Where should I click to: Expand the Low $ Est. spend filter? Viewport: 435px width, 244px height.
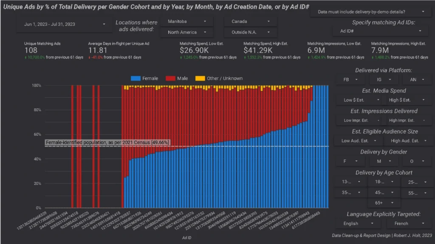(x=362, y=100)
